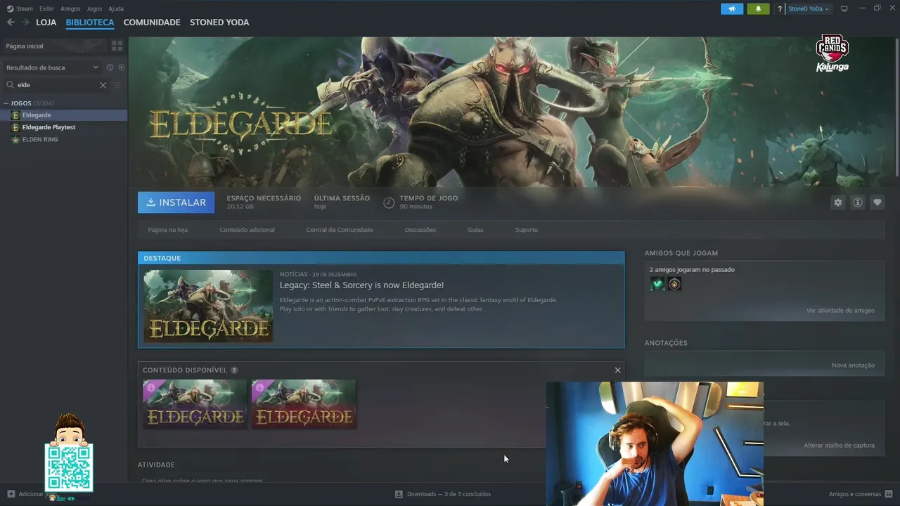Open the Steam menu
Image resolution: width=900 pixels, height=506 pixels.
pos(20,8)
